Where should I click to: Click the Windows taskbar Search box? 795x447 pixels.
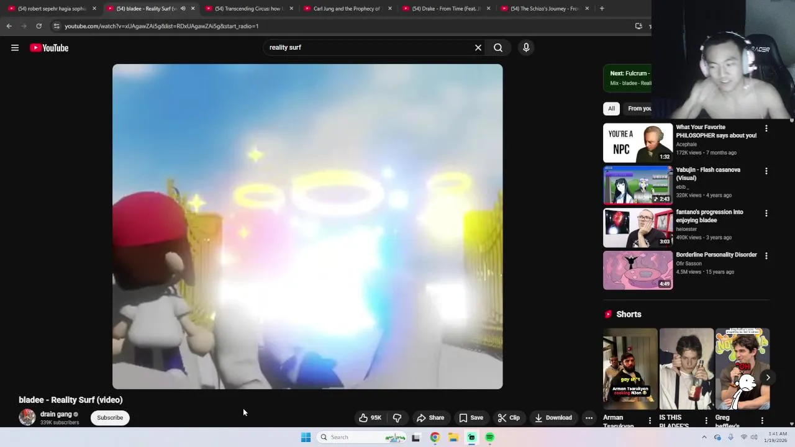pos(362,437)
